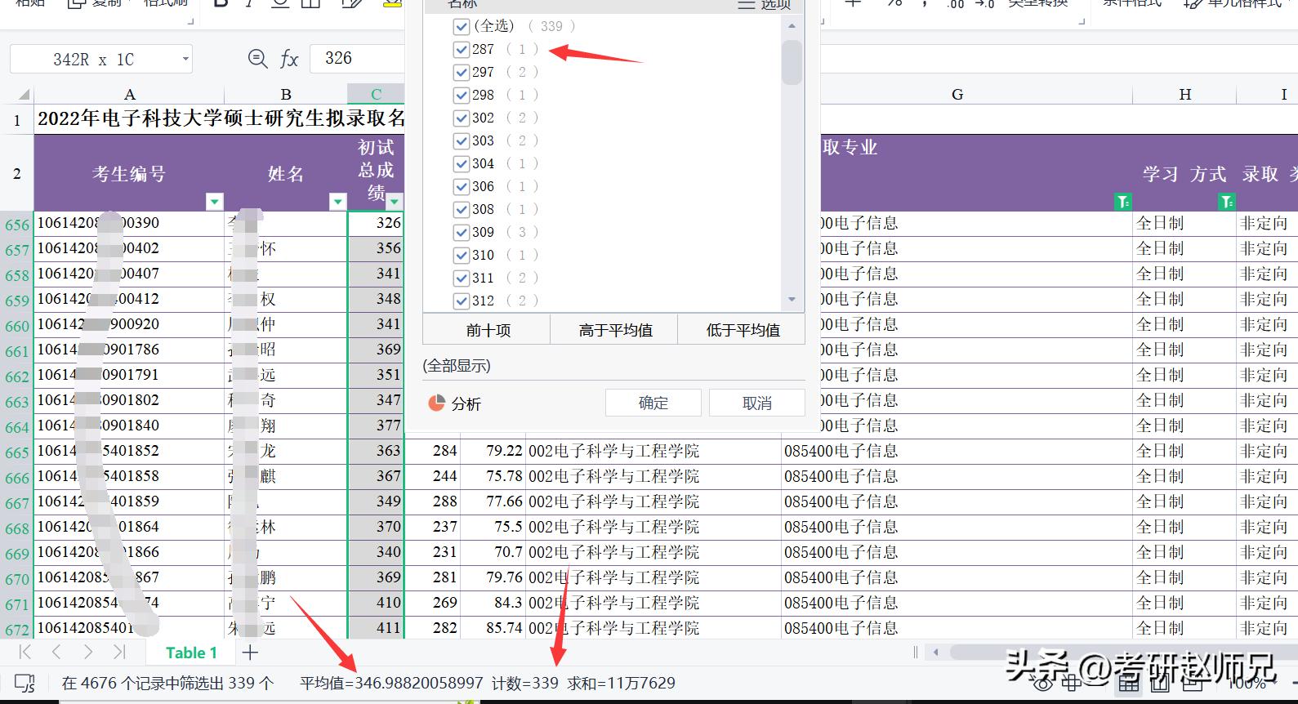
Task: Select column A header
Action: (x=129, y=94)
